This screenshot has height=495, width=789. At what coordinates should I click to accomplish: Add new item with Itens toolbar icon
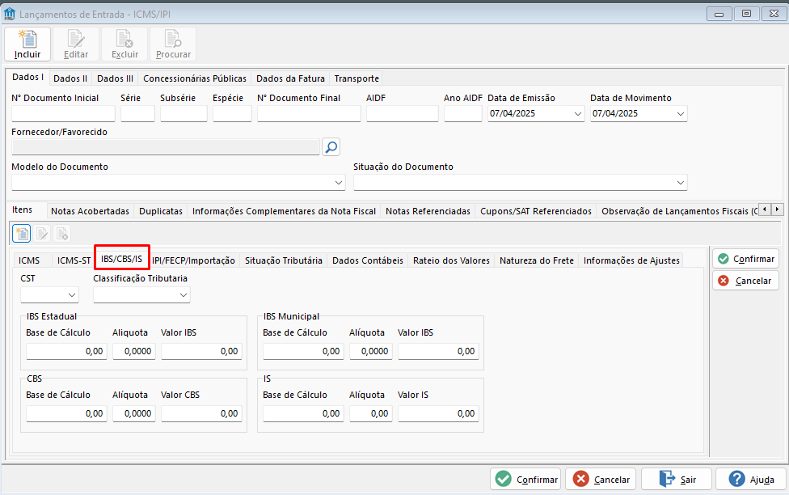coord(22,234)
